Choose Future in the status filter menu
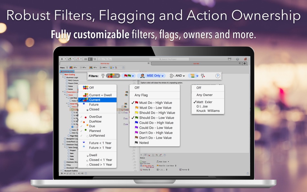The height and width of the screenshot is (192, 307). pyautogui.click(x=97, y=105)
